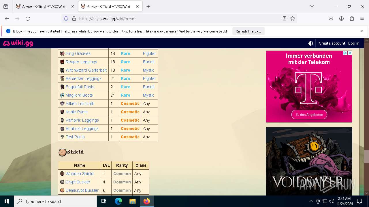The image size is (369, 207).
Task: Click the Reaper Leggings item icon
Action: click(62, 62)
